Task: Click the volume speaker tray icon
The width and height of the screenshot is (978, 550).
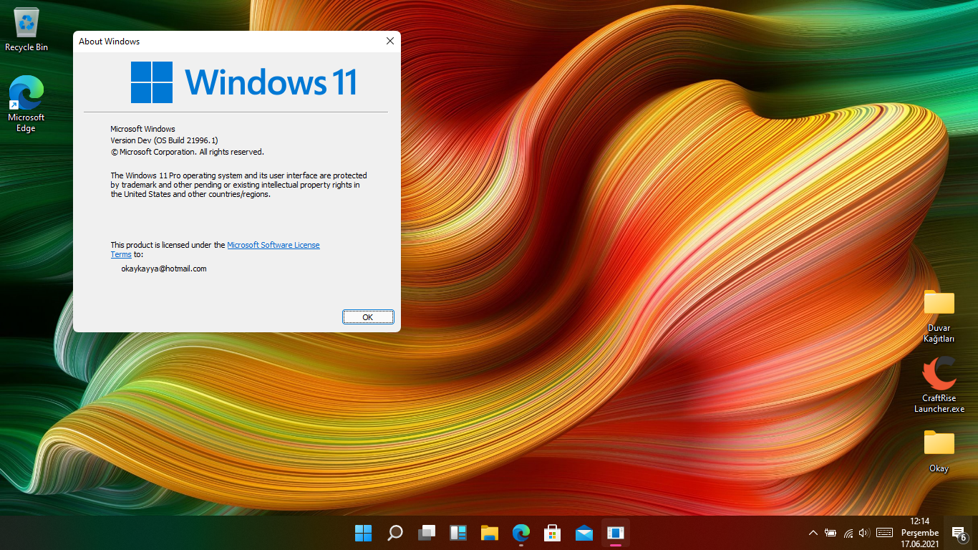Action: tap(864, 533)
